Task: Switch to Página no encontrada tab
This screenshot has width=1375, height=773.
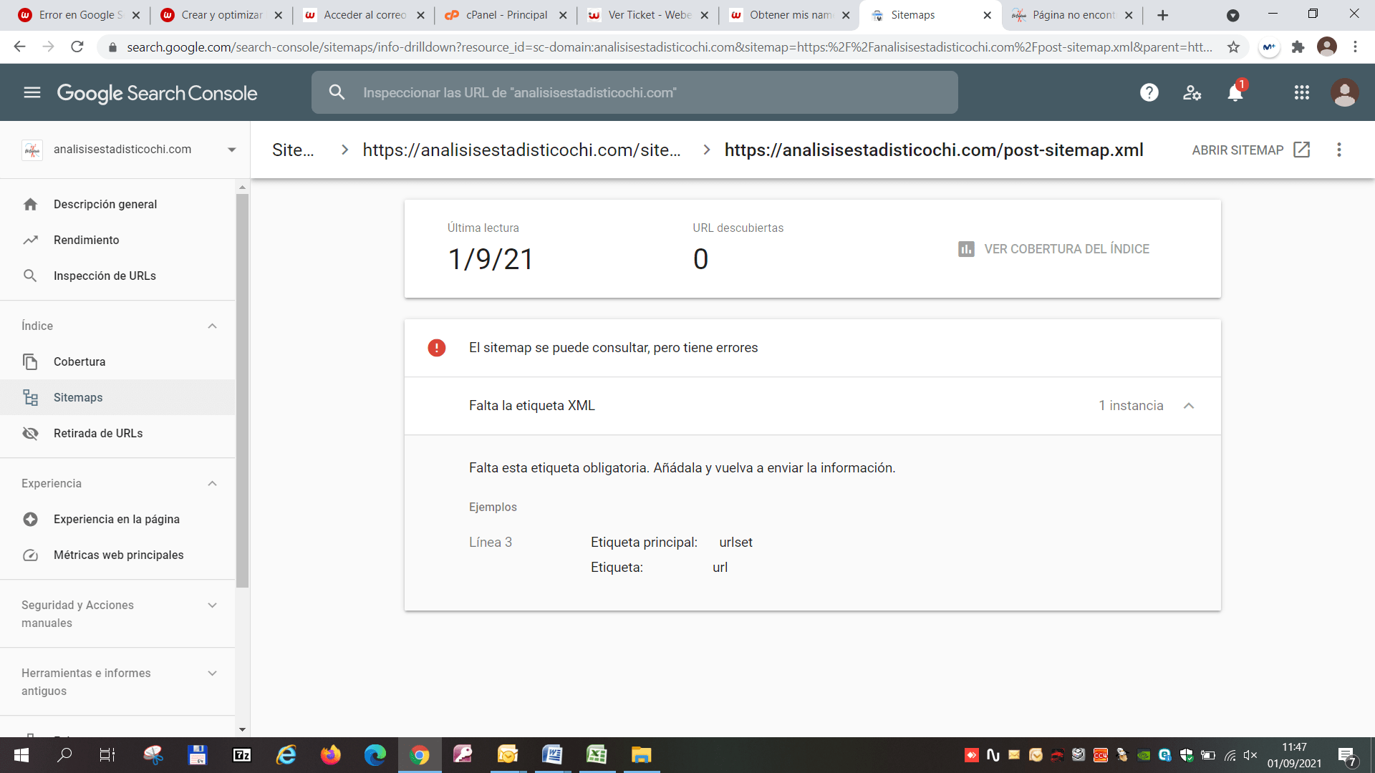Action: click(1073, 15)
